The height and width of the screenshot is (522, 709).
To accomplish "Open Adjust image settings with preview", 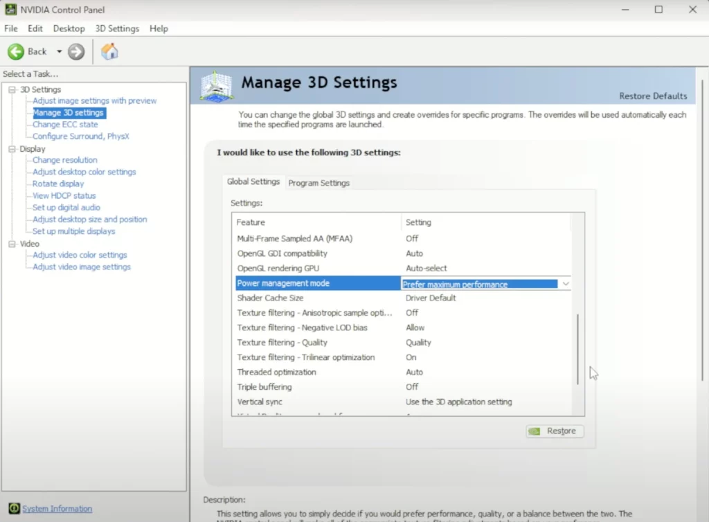I will pyautogui.click(x=94, y=101).
